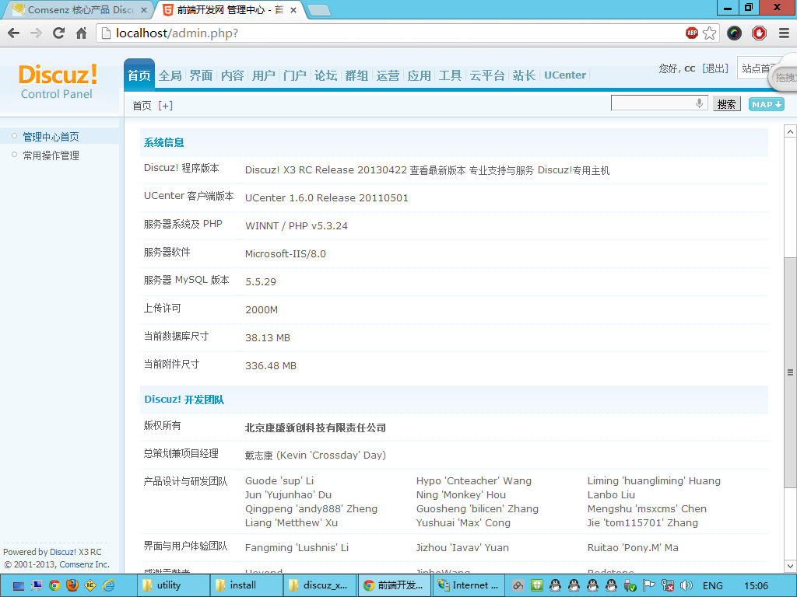Open the Chrome hamburger menu
This screenshot has width=797, height=597.
tap(785, 33)
